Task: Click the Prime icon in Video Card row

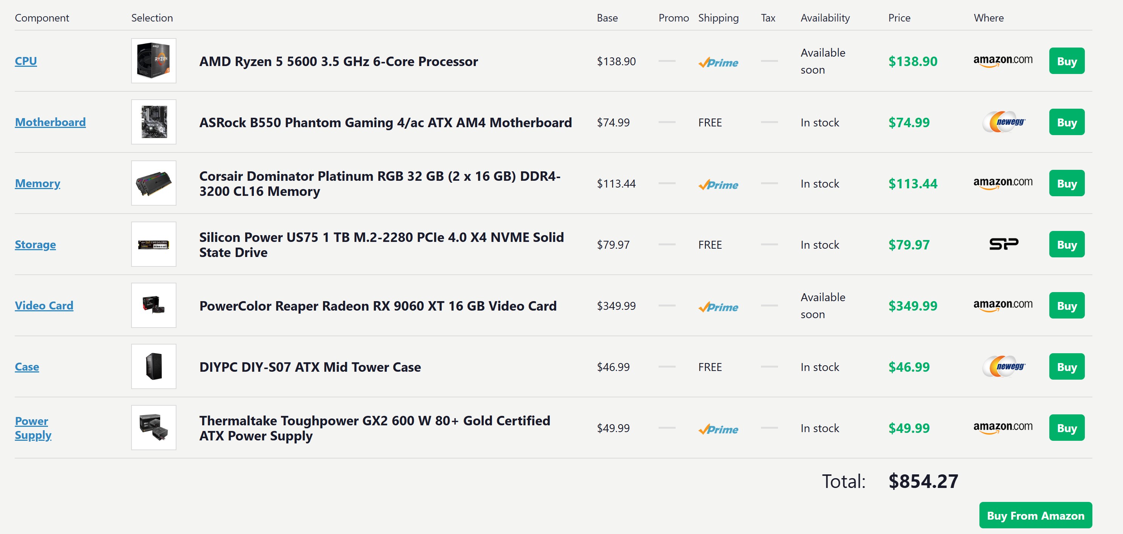Action: tap(718, 307)
